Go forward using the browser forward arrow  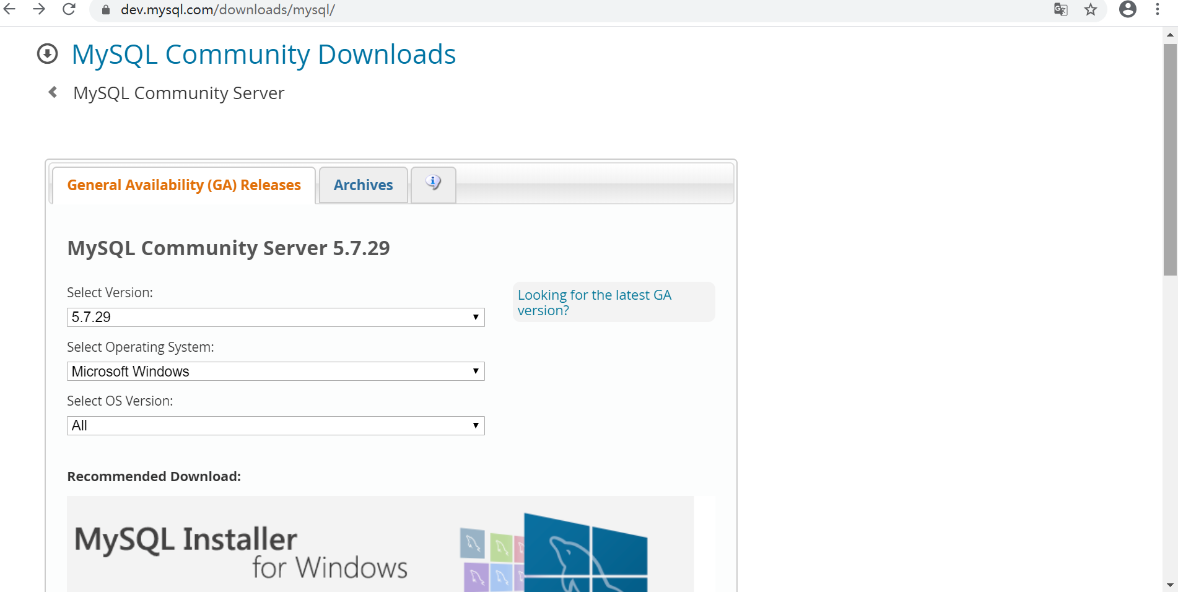click(39, 9)
